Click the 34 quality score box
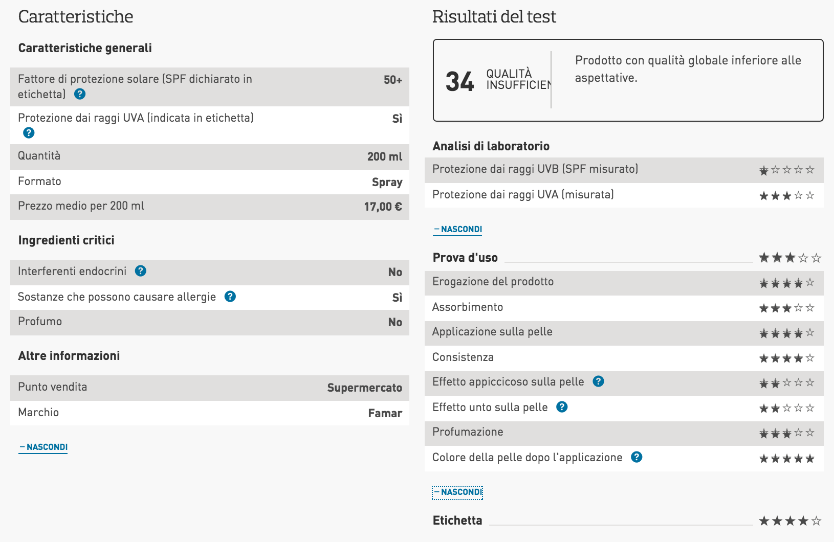The image size is (834, 542). point(628,80)
